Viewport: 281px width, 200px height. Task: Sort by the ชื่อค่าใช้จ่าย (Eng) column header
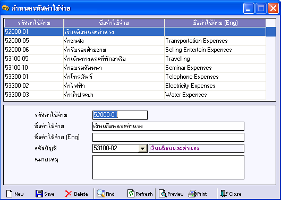pyautogui.click(x=215, y=23)
